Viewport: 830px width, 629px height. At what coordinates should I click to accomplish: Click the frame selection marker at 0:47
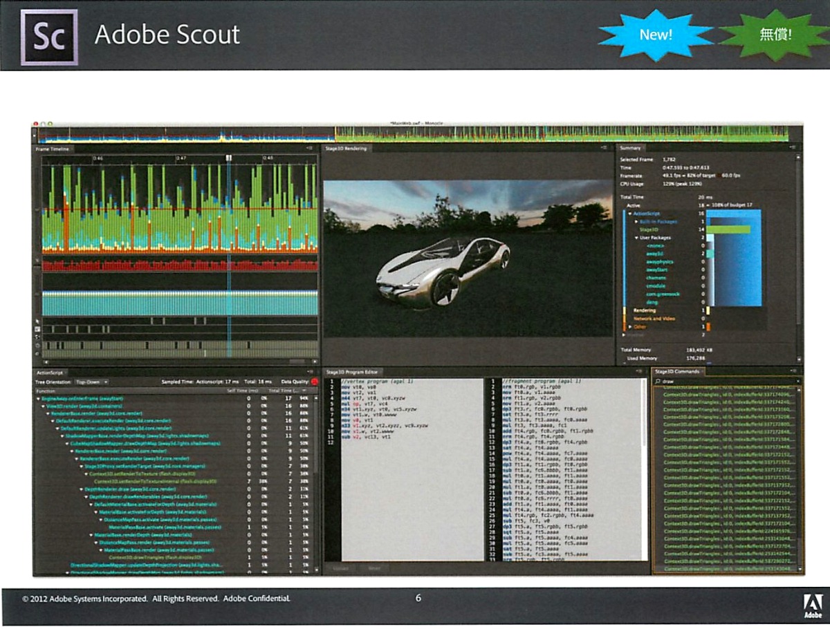(228, 158)
